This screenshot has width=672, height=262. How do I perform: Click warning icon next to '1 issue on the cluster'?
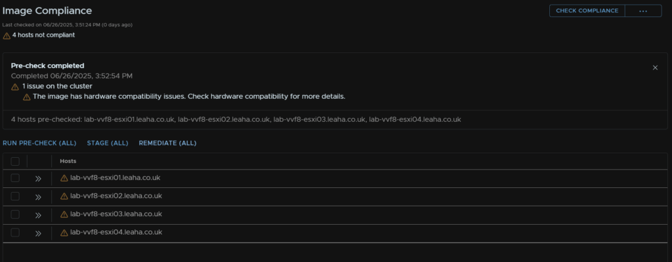click(15, 86)
